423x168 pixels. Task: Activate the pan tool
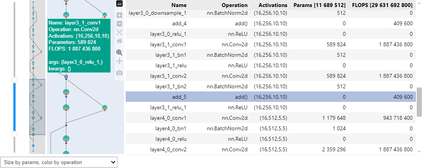tap(119, 61)
